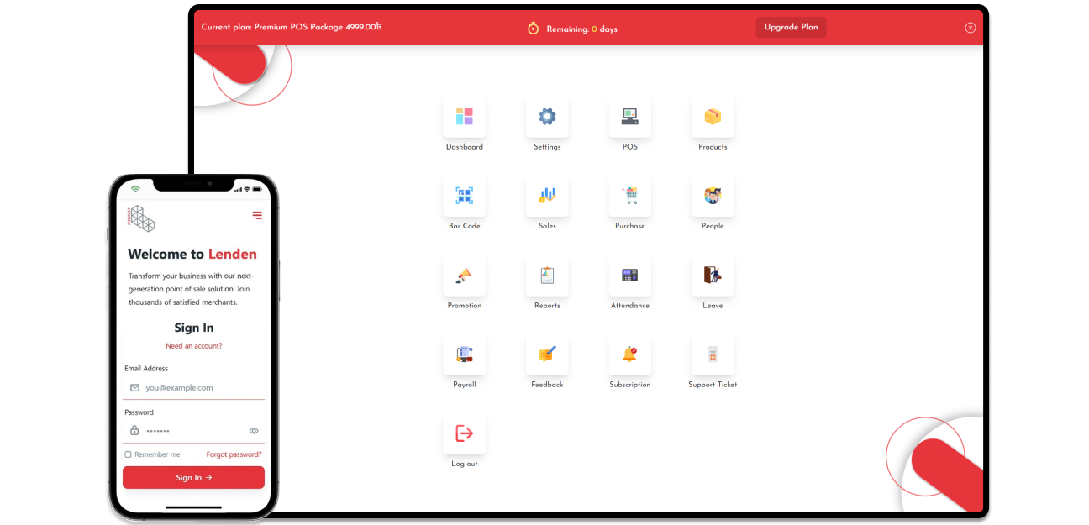Click the Subscription label text

(x=630, y=385)
